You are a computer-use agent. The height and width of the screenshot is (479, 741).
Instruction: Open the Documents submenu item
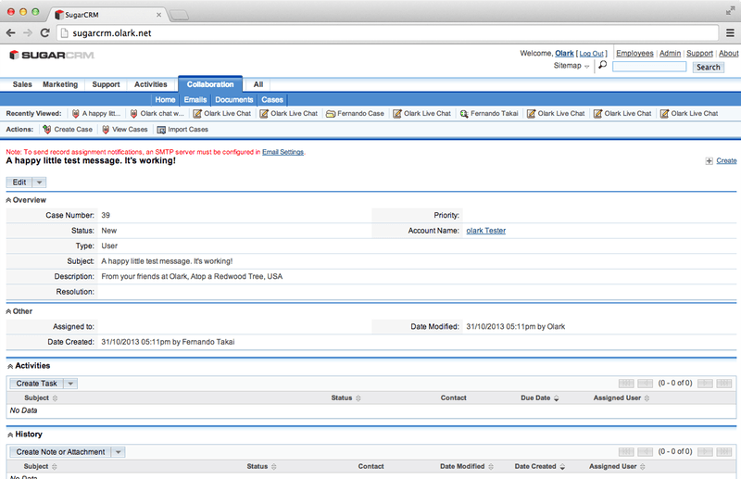pos(233,99)
